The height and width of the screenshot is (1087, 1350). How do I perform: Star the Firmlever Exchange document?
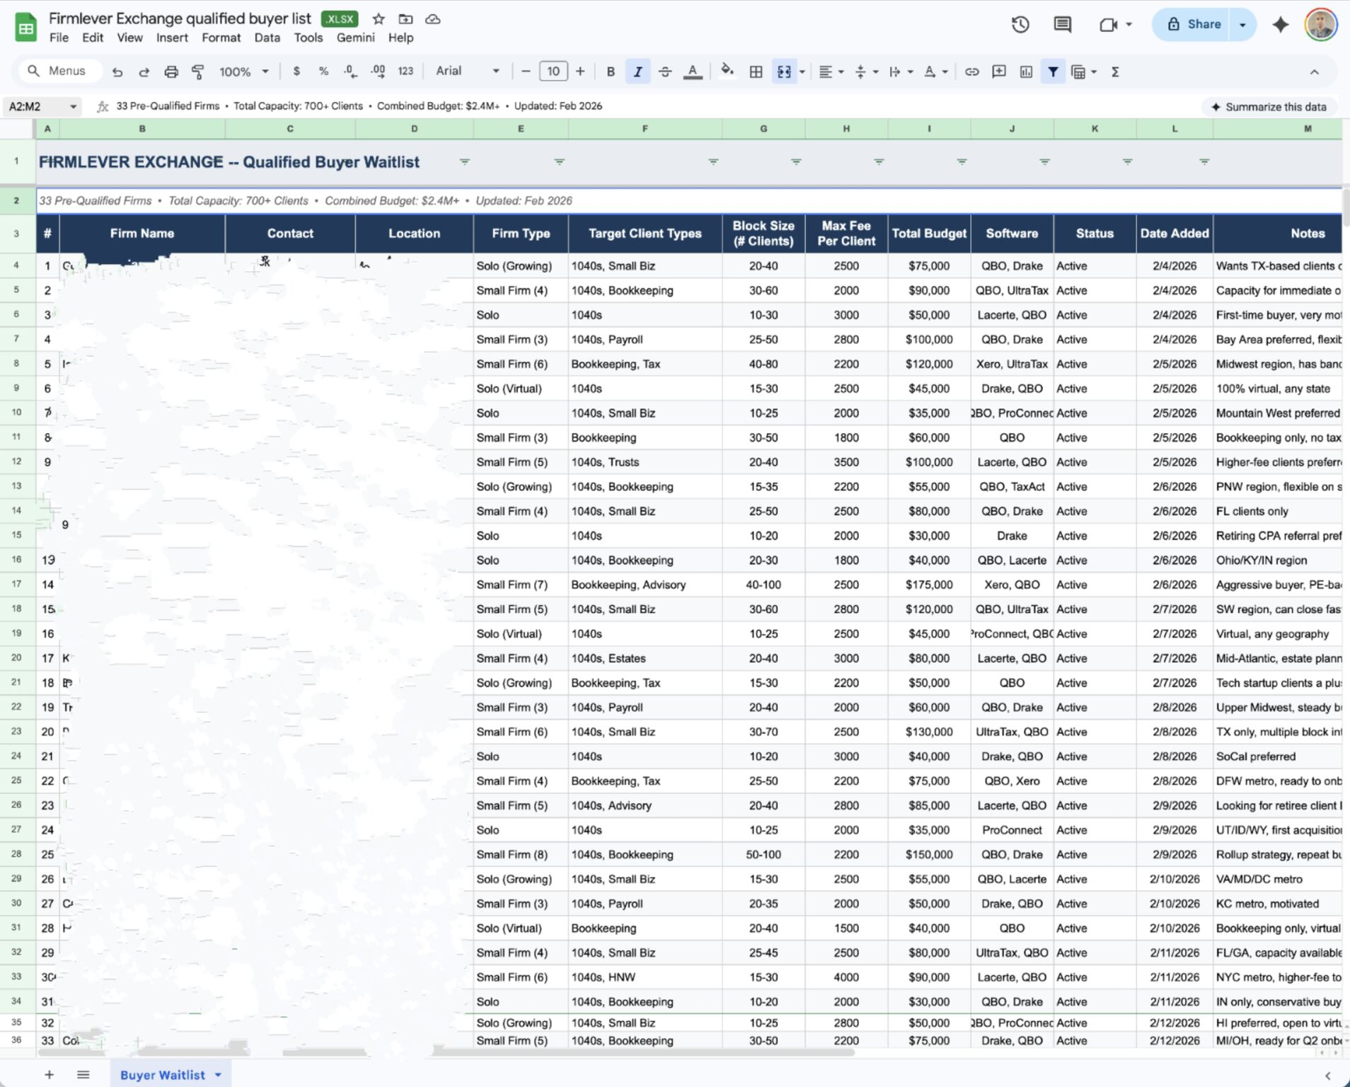tap(379, 19)
